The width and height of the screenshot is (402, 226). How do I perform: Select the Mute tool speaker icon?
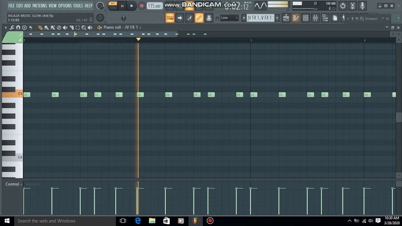(x=65, y=28)
